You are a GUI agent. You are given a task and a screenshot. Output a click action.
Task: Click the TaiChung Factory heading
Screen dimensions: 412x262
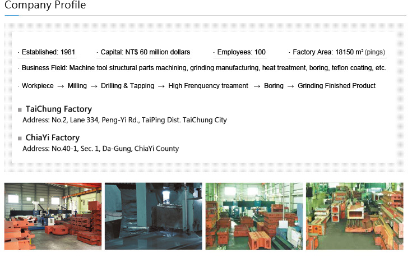tap(59, 109)
